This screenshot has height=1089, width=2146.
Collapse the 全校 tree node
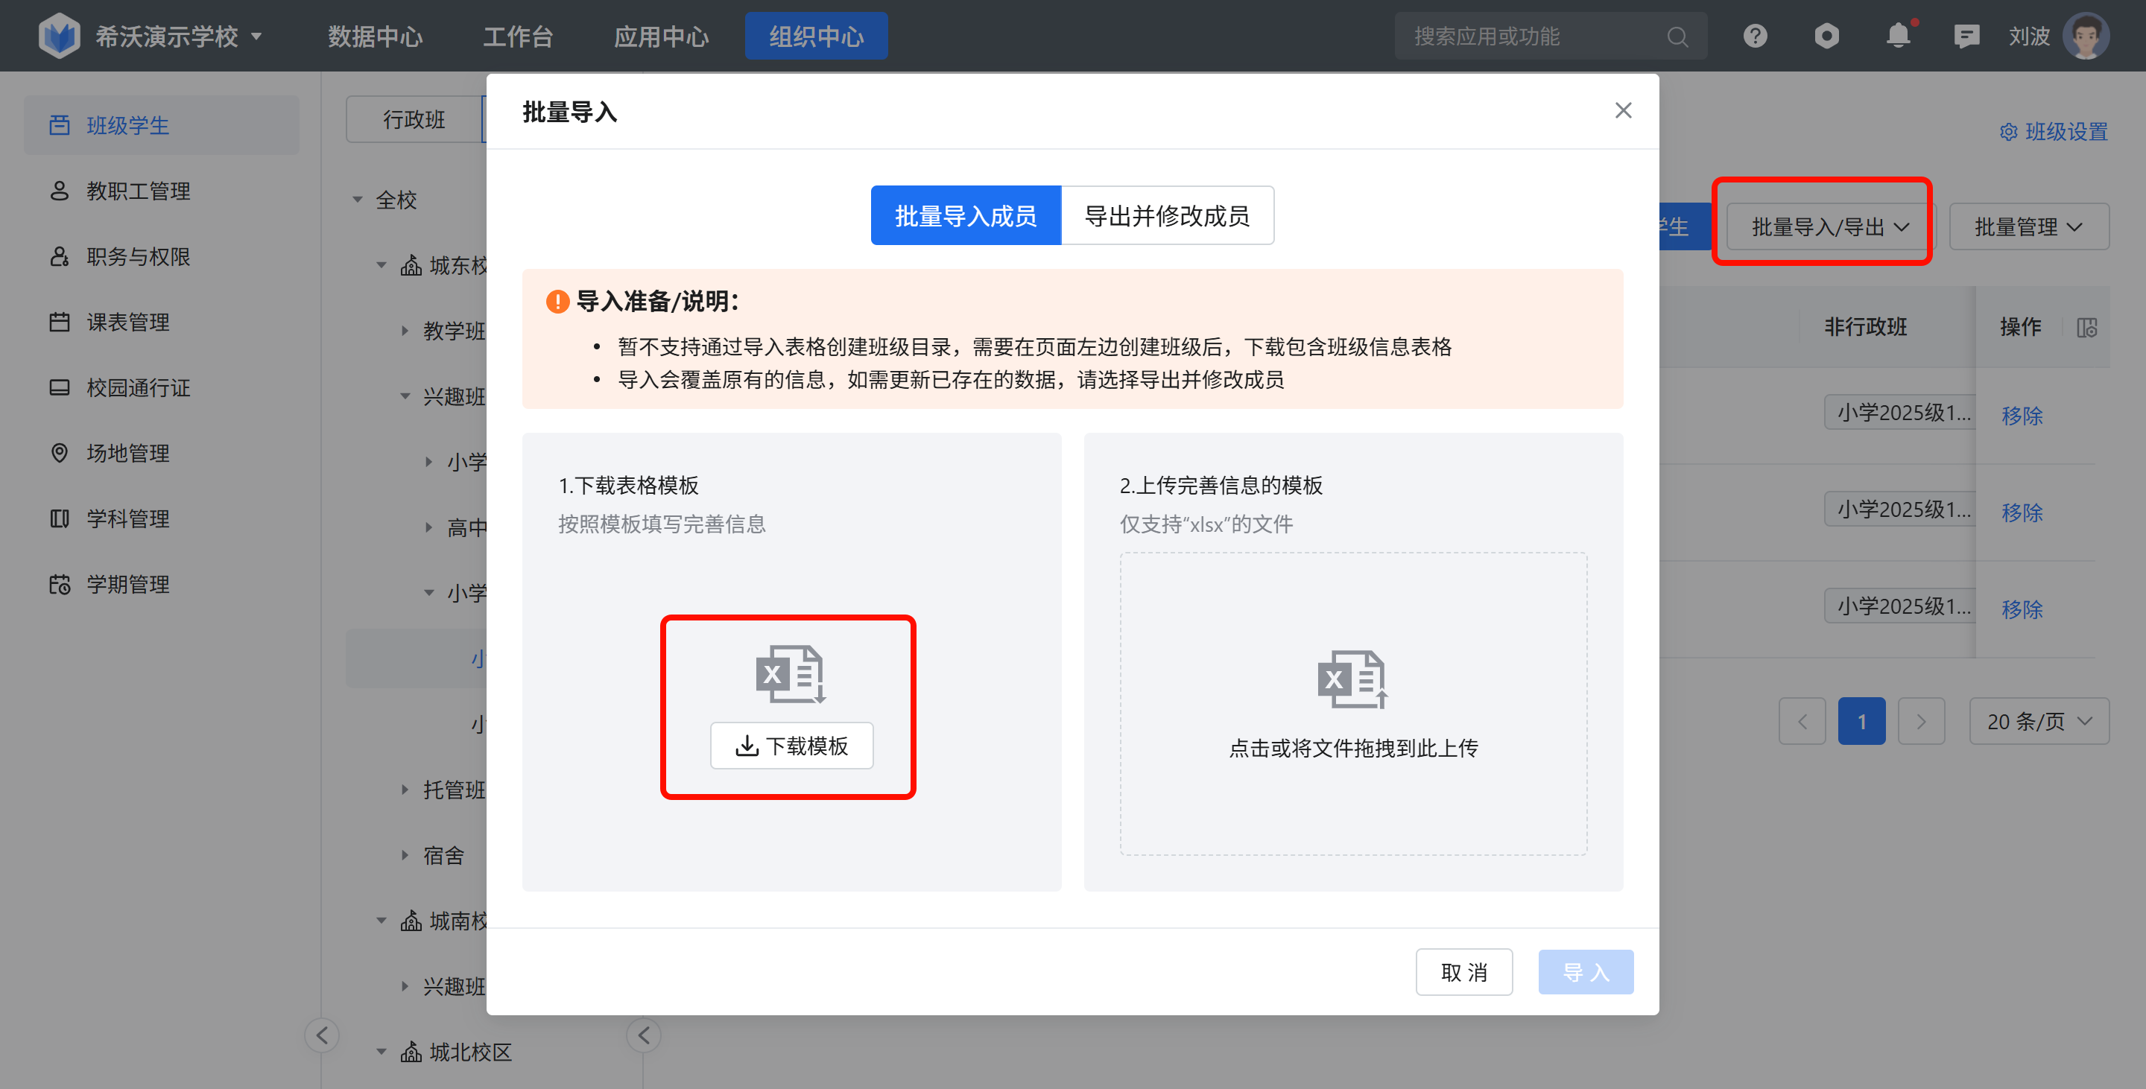(x=358, y=200)
